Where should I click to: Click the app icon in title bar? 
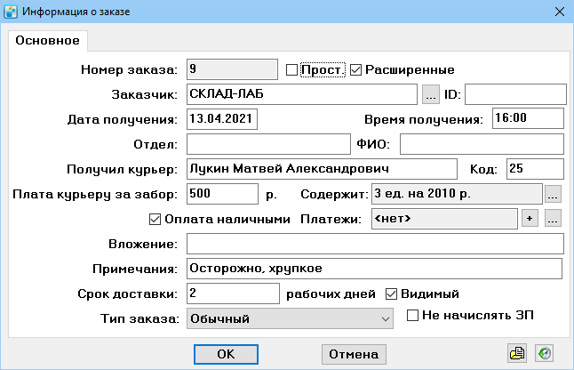point(11,12)
